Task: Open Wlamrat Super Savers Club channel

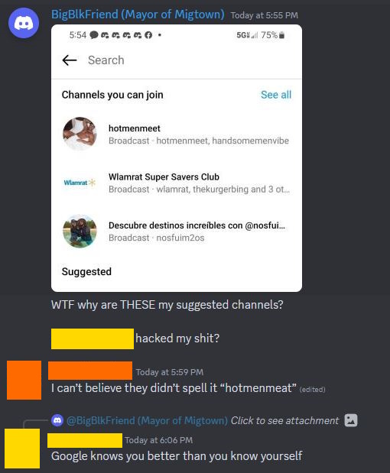Action: point(177,183)
